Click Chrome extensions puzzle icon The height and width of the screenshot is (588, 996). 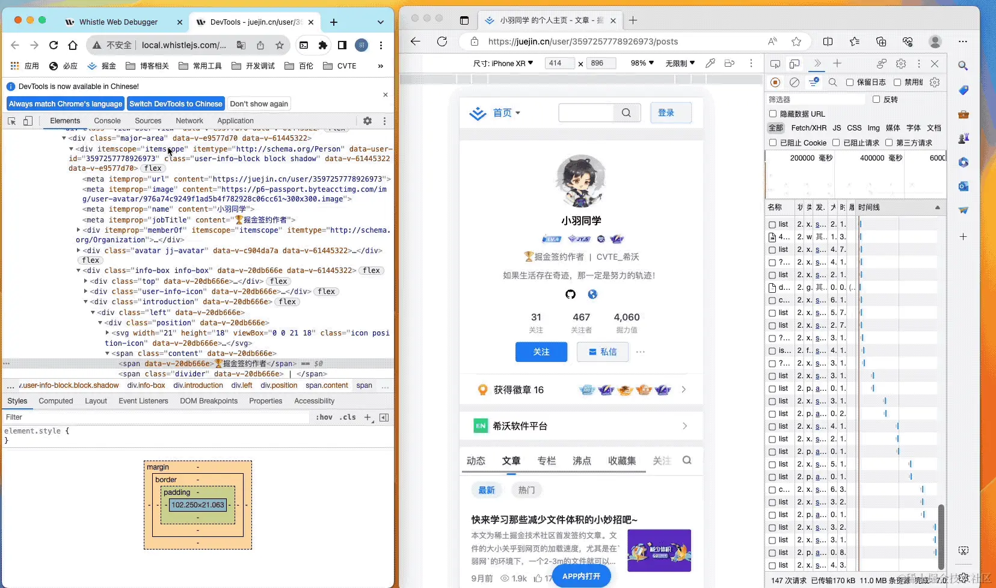pos(323,45)
